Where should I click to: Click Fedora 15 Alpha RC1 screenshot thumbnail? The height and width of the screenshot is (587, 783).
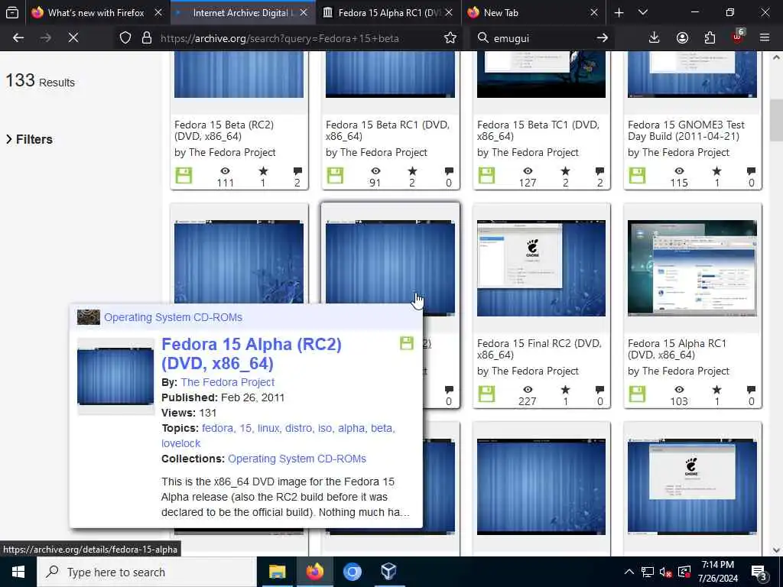tap(692, 268)
